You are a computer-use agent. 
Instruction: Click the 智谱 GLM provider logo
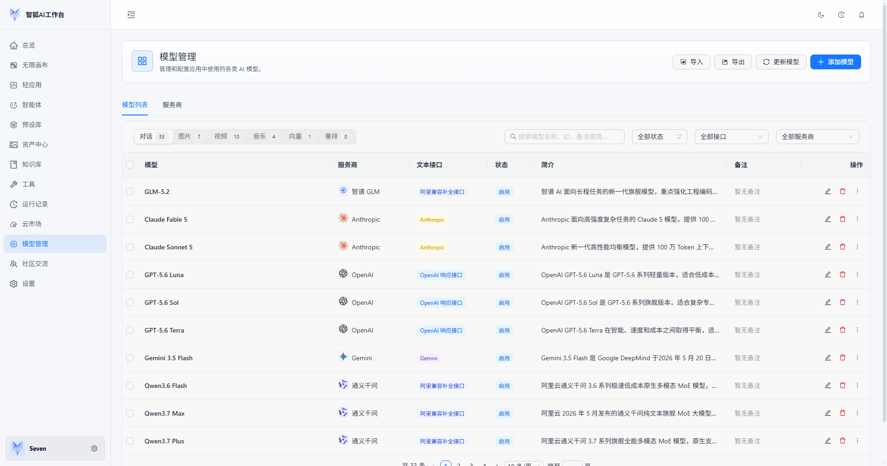tap(343, 190)
